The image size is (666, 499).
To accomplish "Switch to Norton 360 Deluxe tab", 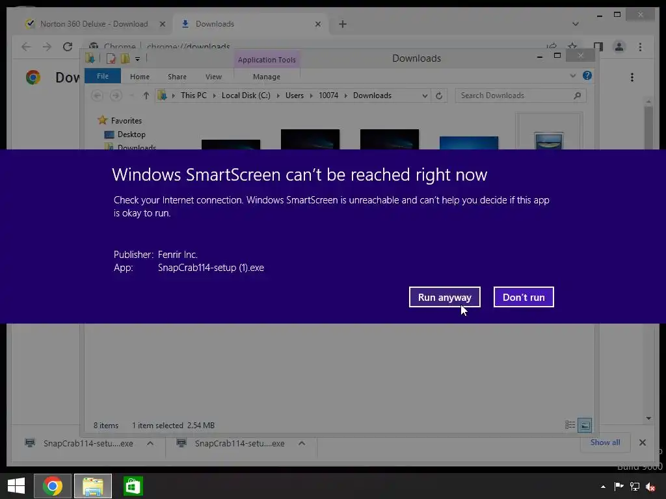I will tap(94, 24).
